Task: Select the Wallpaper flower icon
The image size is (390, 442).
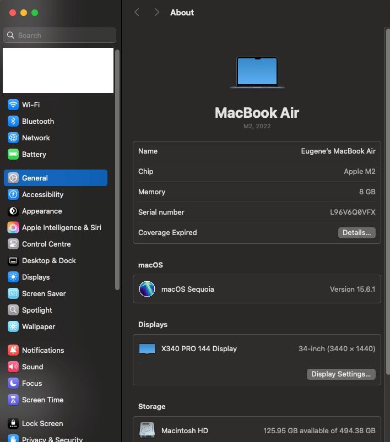Action: (x=13, y=326)
